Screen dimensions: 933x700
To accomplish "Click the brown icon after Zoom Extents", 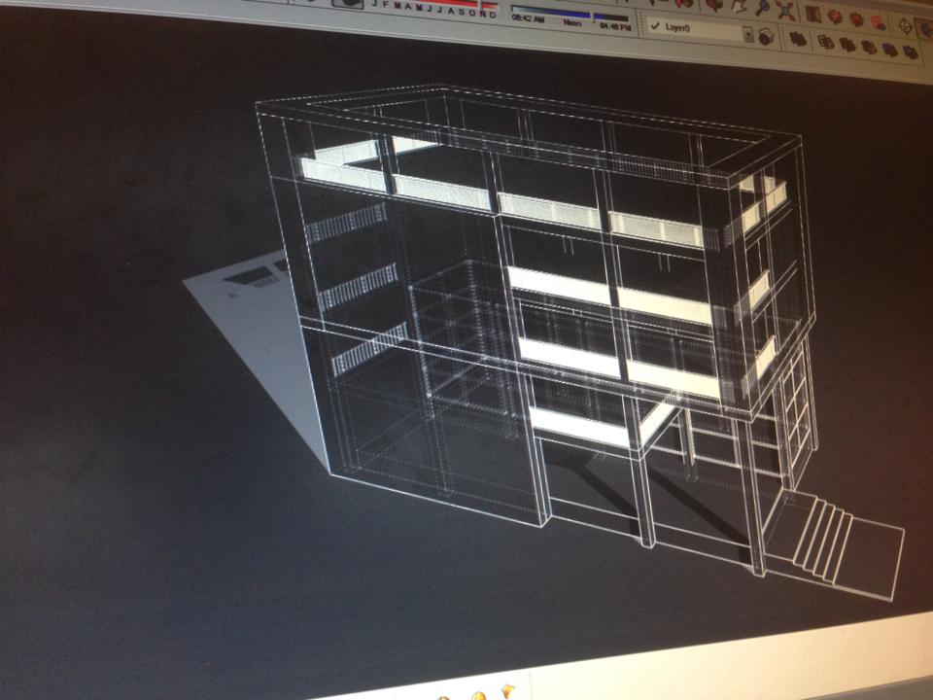I will tap(812, 14).
